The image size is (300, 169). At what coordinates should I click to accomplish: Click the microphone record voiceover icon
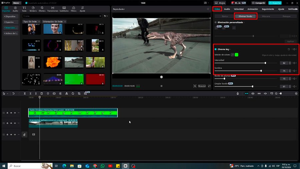tap(238, 94)
